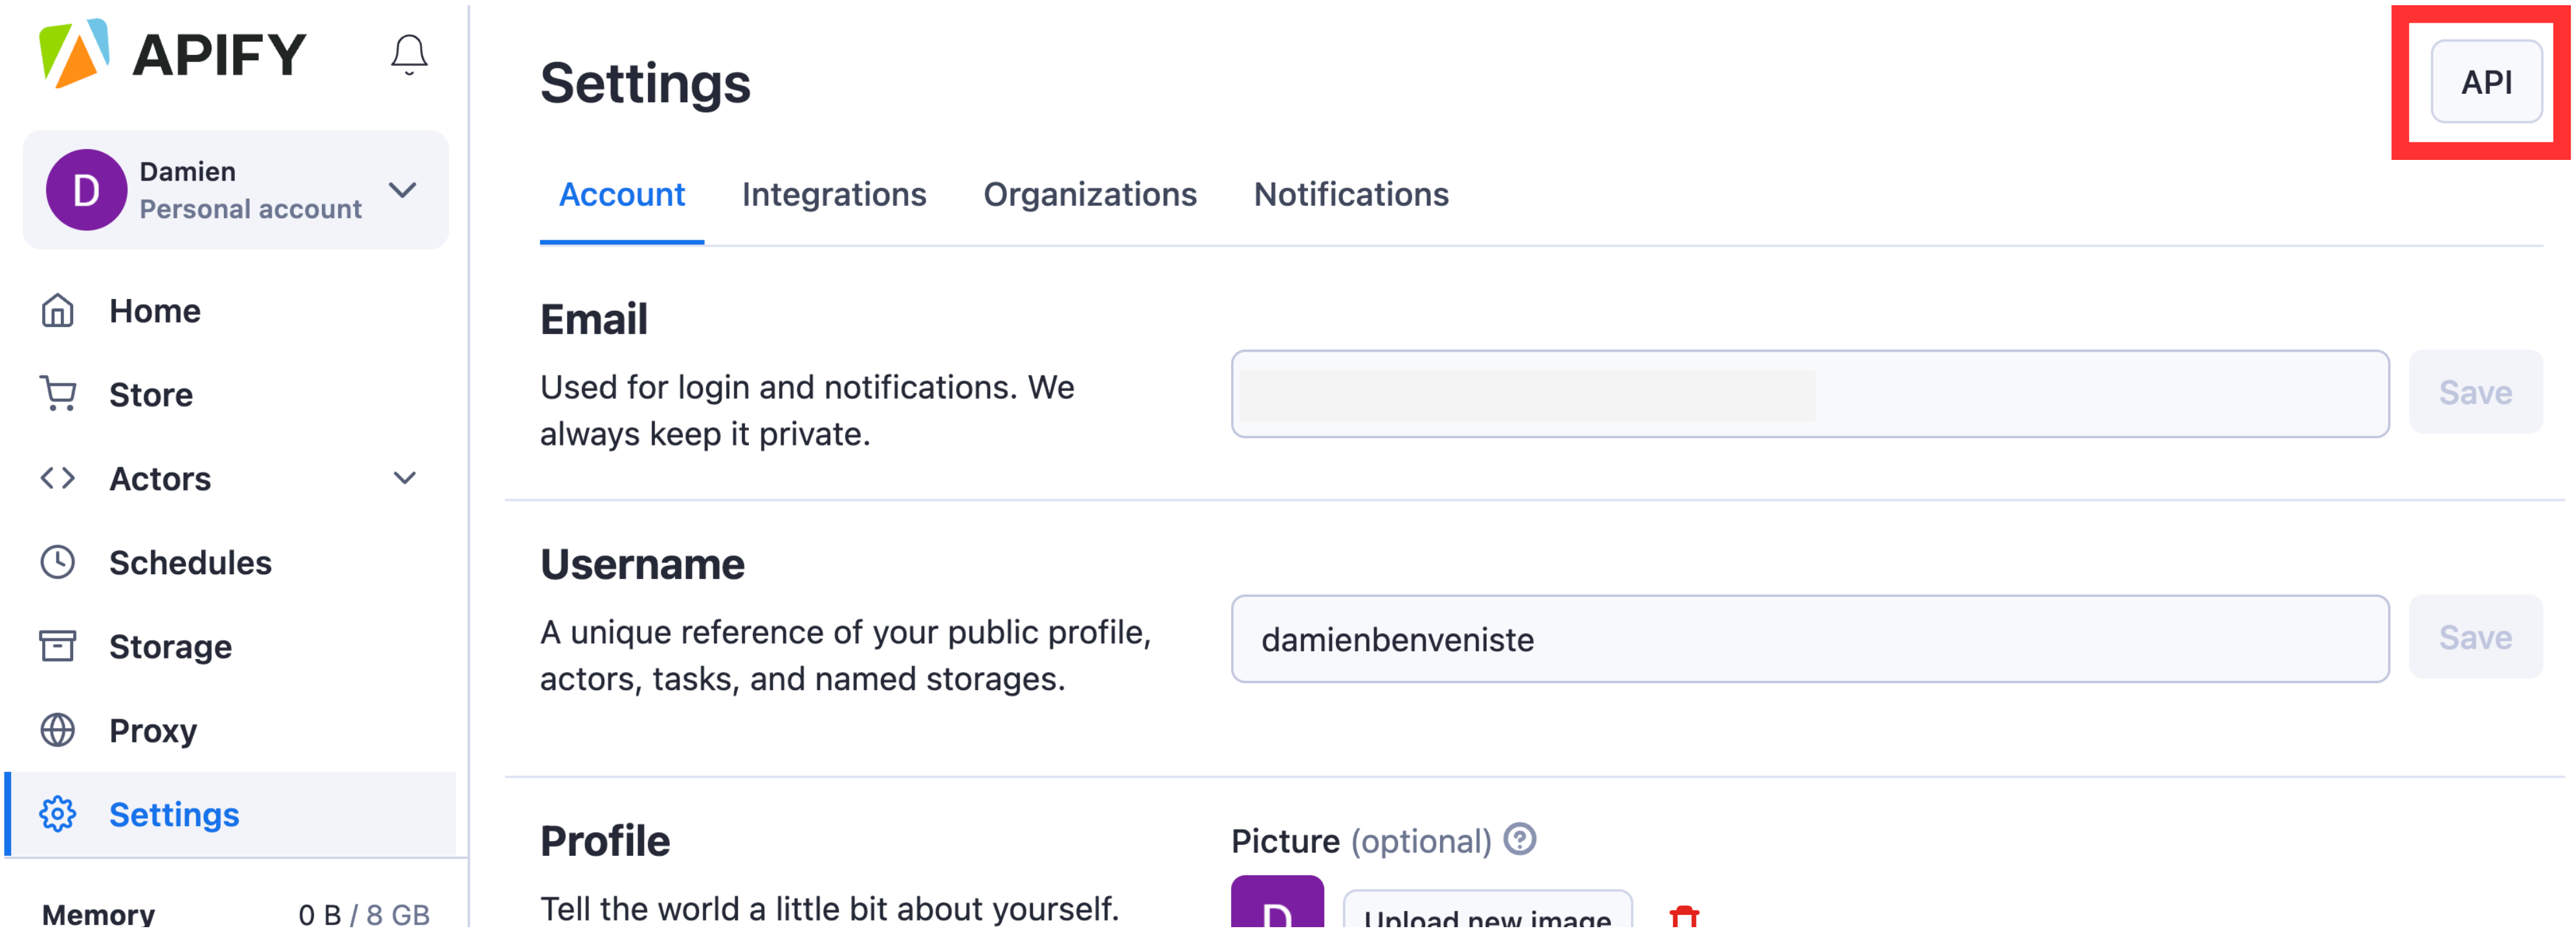Switch to the Organizations tab
Screen dimensions: 2576x942
(1089, 194)
